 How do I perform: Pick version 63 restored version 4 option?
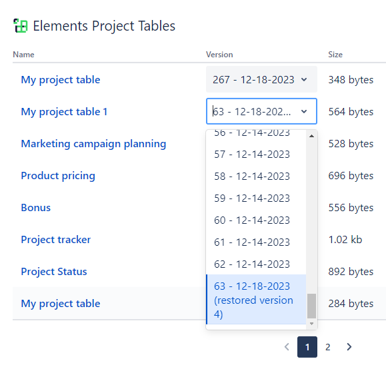click(256, 300)
